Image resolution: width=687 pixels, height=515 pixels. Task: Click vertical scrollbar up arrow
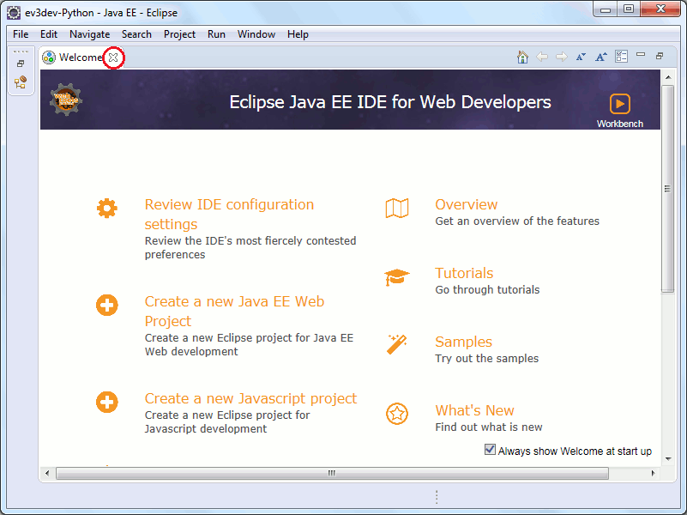coord(668,77)
